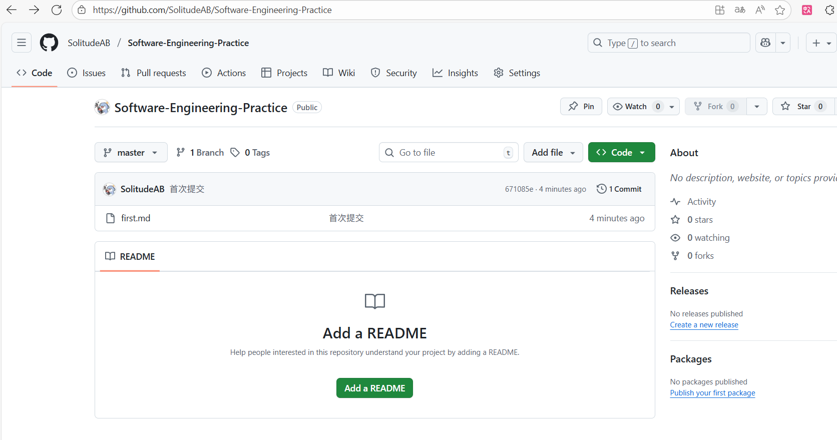This screenshot has height=440, width=837.
Task: View the 1 Branch link
Action: [200, 152]
